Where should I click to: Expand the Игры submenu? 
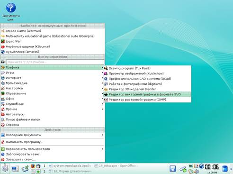tap(53, 73)
